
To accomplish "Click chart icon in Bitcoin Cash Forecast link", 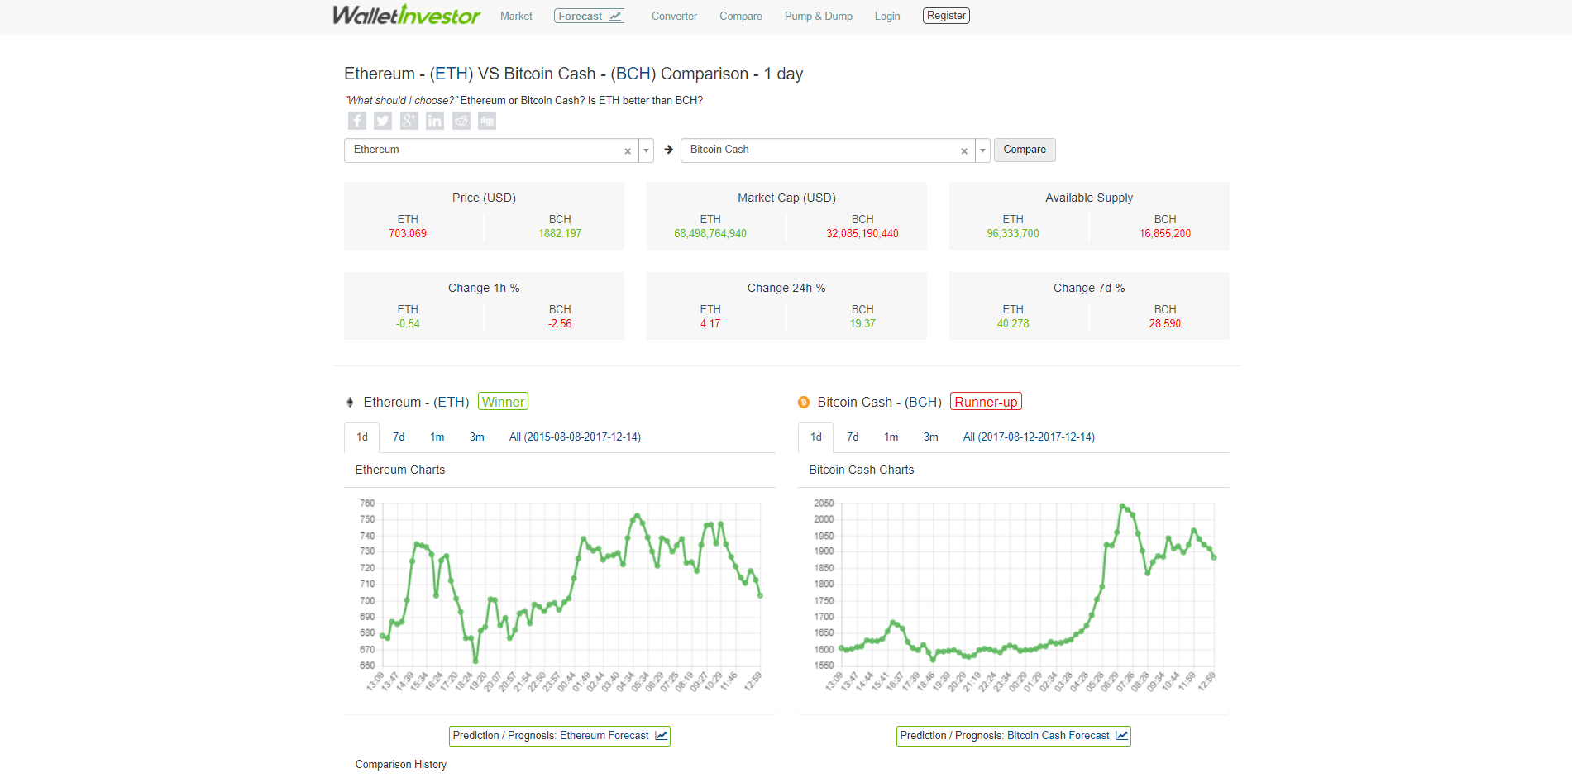I will pos(1122,736).
